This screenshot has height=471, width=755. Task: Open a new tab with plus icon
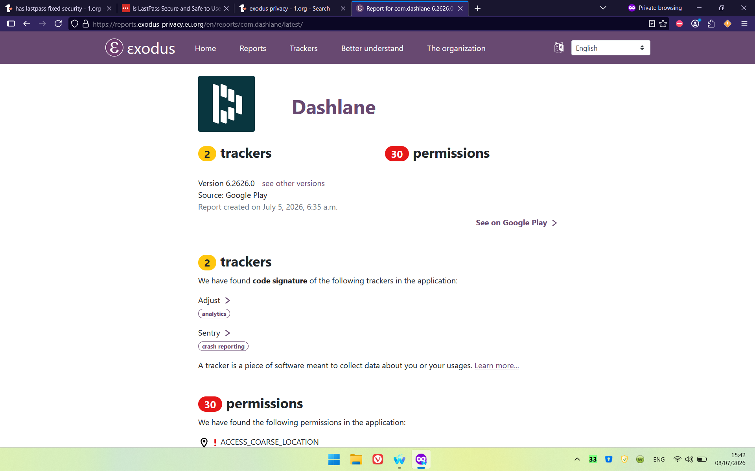[x=477, y=8]
